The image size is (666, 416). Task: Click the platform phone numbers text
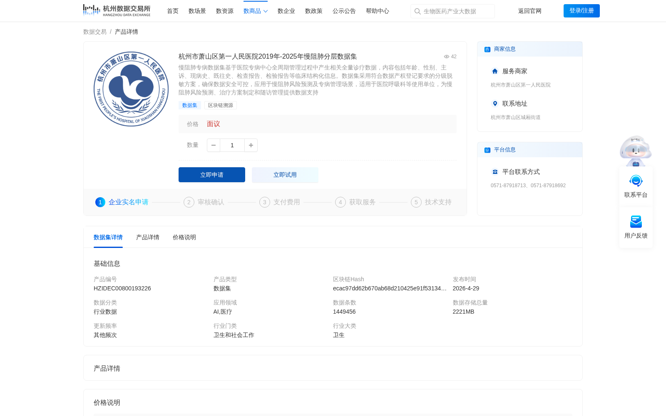coord(528,186)
